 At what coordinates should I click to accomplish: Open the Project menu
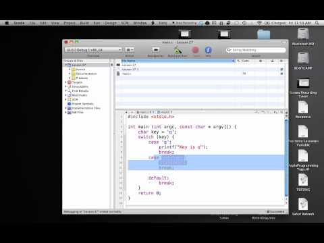click(70, 23)
